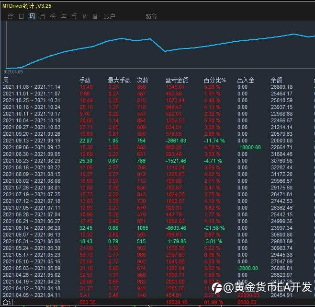Select row 2021.06.07 ~ 2021.06.13

pyautogui.click(x=157, y=235)
